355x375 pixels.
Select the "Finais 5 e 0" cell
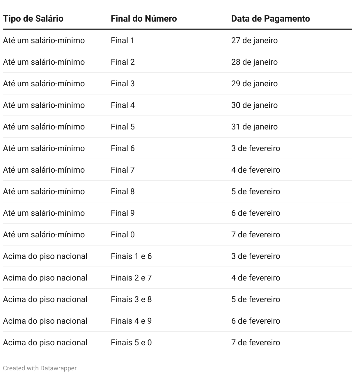(x=131, y=343)
